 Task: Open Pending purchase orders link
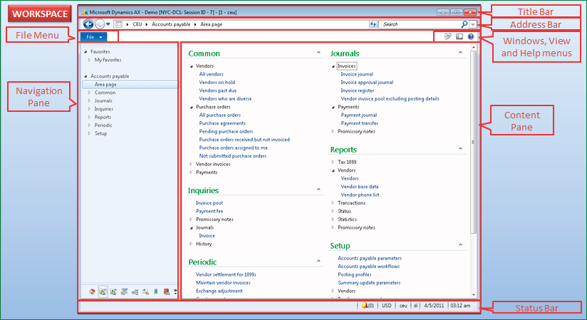pyautogui.click(x=226, y=132)
